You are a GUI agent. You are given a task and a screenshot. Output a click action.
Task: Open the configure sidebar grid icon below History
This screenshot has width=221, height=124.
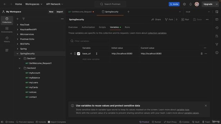(7, 50)
